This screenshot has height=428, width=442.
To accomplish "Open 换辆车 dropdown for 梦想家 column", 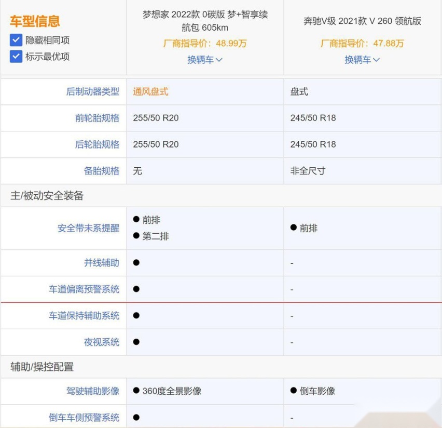I will 205,60.
